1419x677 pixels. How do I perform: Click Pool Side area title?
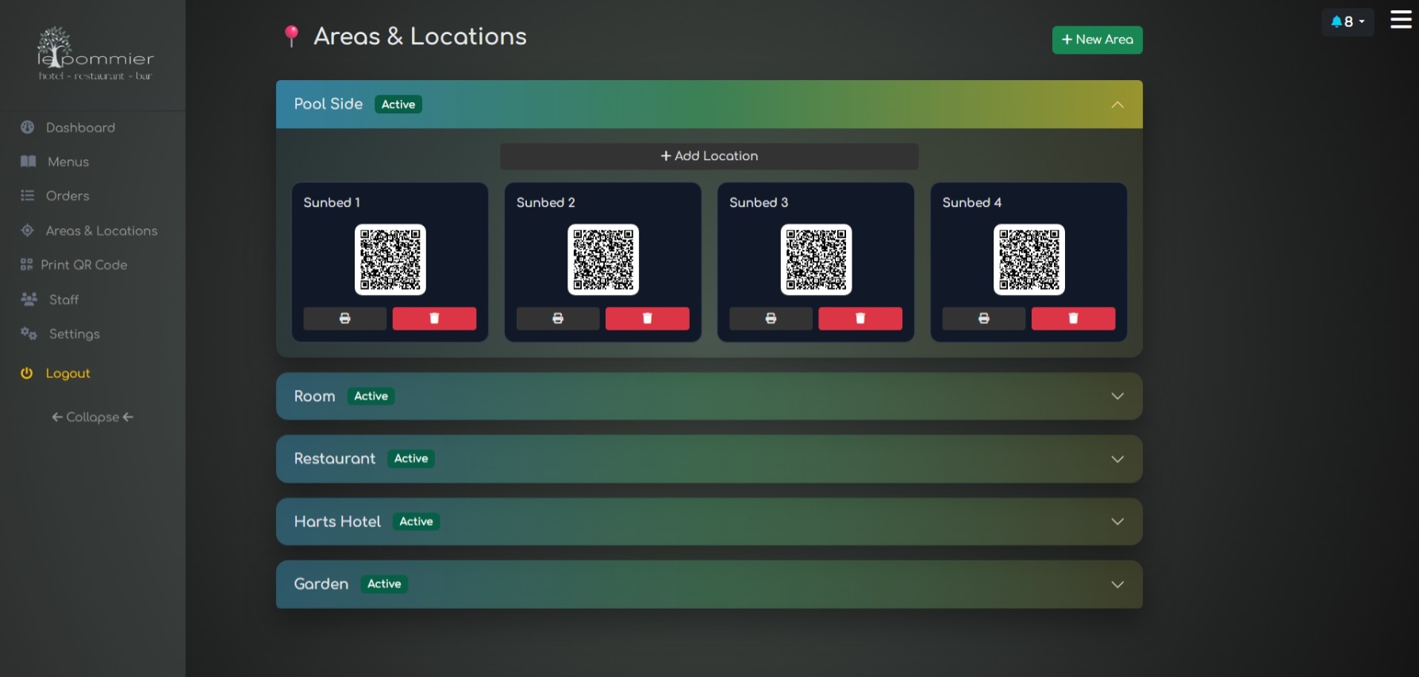pos(329,104)
